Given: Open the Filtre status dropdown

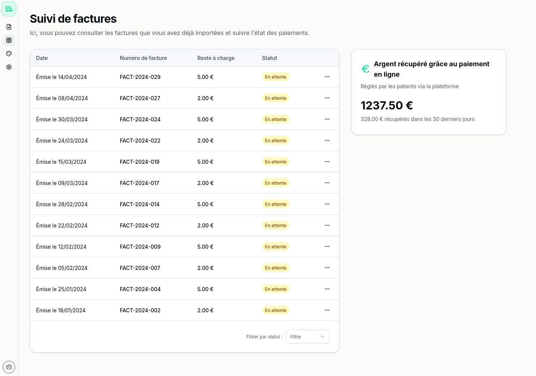Looking at the screenshot, I should click(x=308, y=337).
